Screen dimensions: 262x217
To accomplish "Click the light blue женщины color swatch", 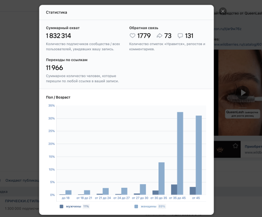I will [137, 206].
